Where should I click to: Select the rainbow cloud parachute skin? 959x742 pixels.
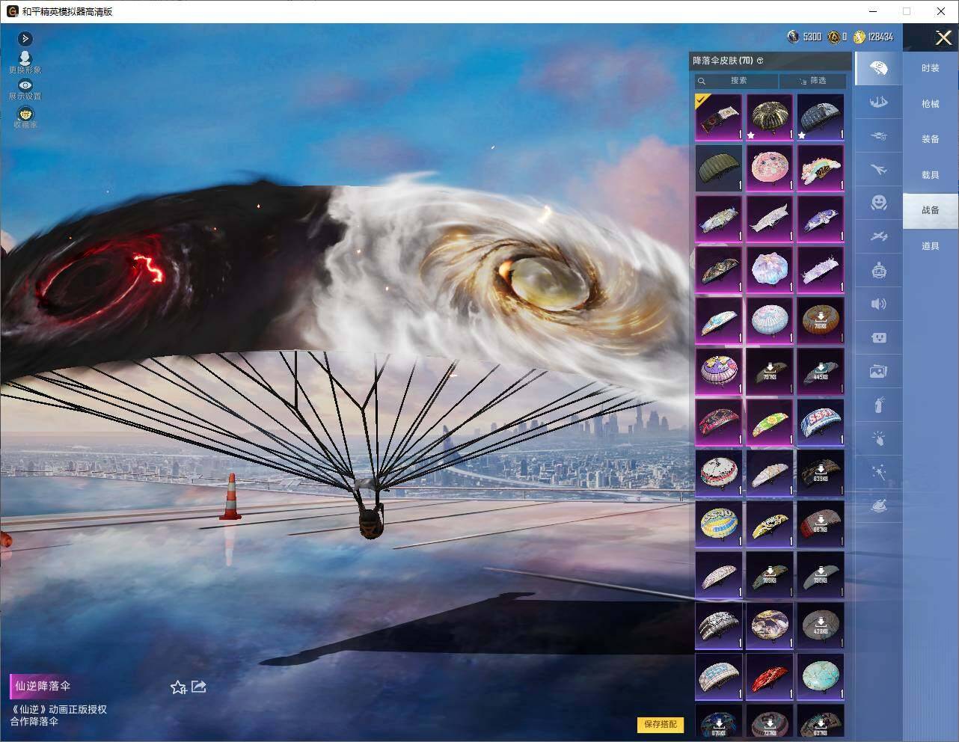point(821,168)
